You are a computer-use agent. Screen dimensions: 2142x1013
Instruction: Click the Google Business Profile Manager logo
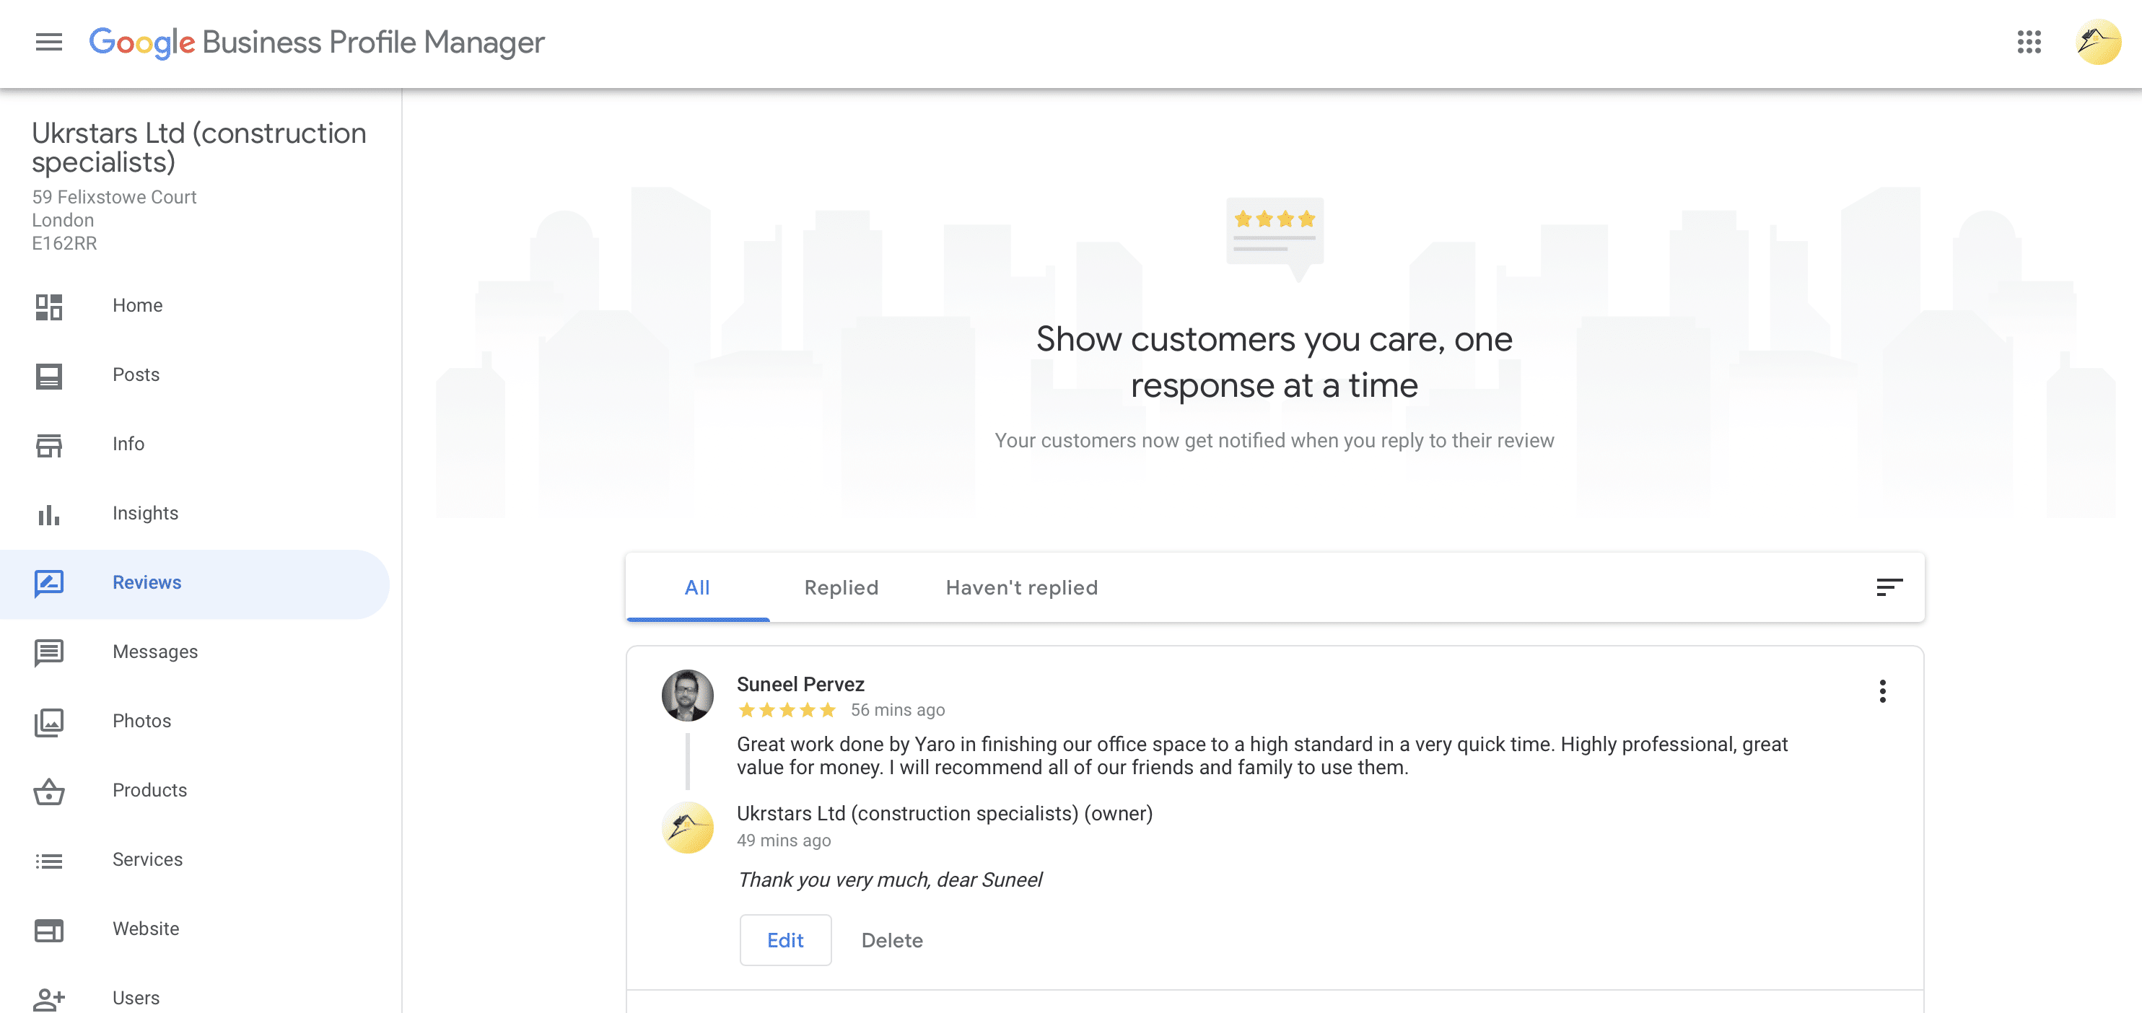click(316, 42)
